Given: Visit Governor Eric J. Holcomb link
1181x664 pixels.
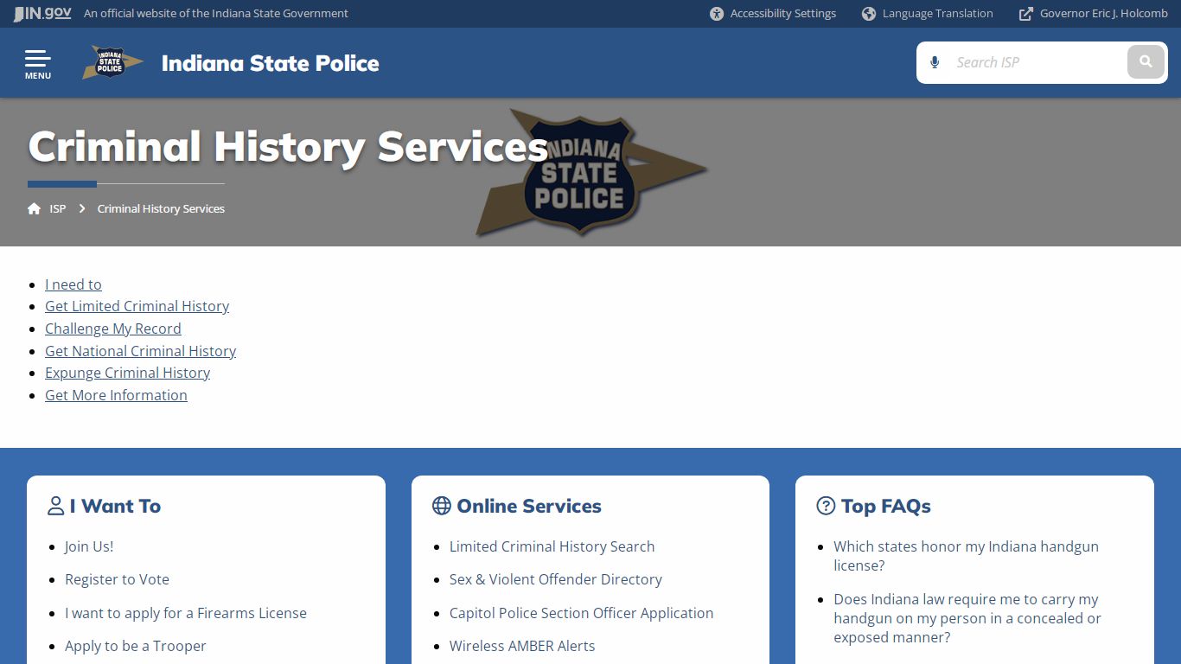Looking at the screenshot, I should 1104,14.
